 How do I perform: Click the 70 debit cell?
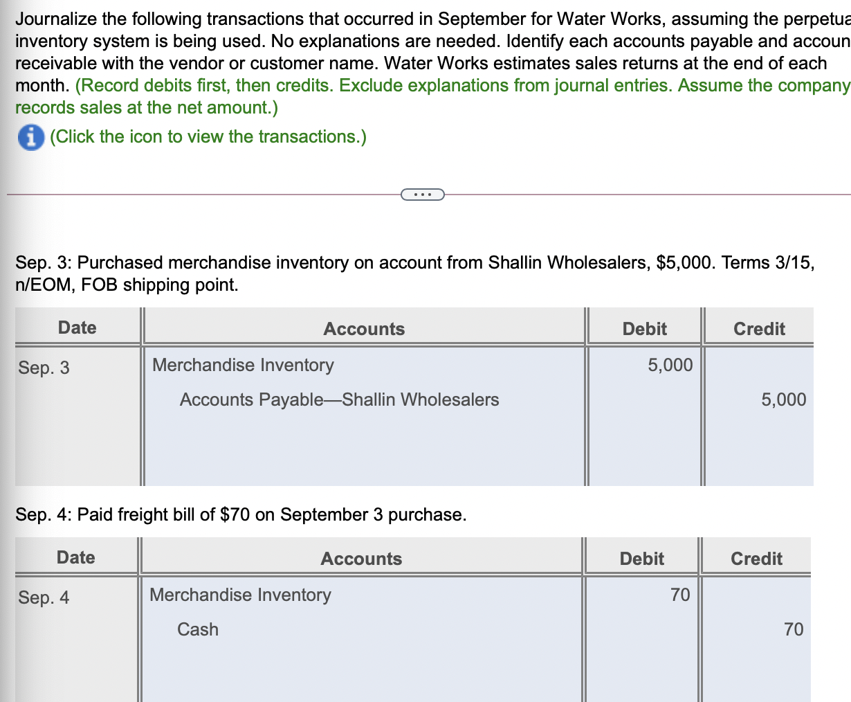[x=641, y=595]
